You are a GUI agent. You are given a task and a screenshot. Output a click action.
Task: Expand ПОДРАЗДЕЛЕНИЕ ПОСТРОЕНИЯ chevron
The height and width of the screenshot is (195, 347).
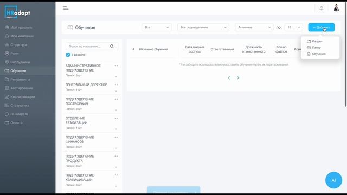coord(116,110)
